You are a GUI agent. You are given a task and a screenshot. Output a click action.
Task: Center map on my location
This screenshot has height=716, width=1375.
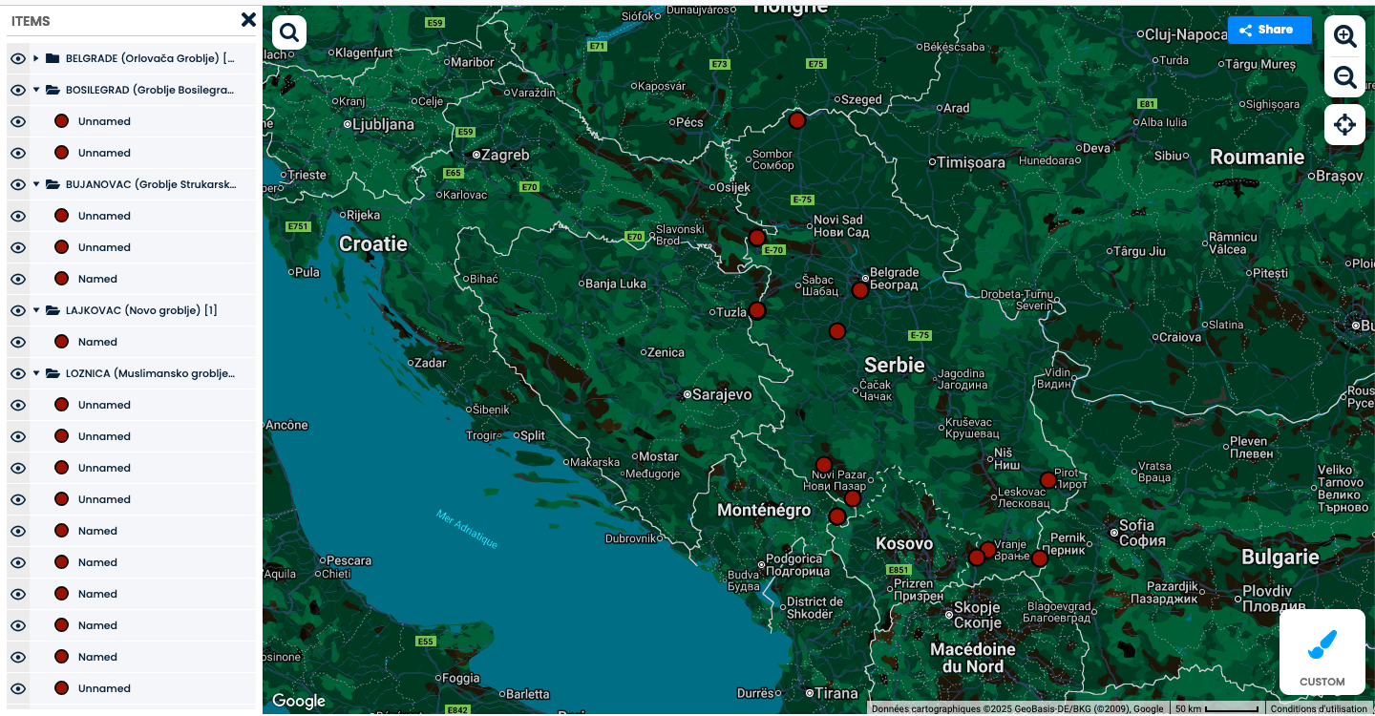[1344, 125]
